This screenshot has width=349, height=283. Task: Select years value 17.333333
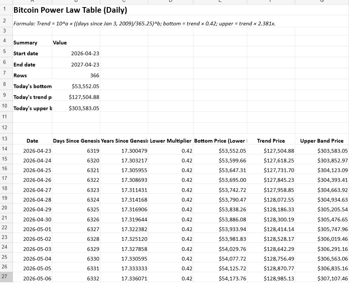[x=124, y=267]
